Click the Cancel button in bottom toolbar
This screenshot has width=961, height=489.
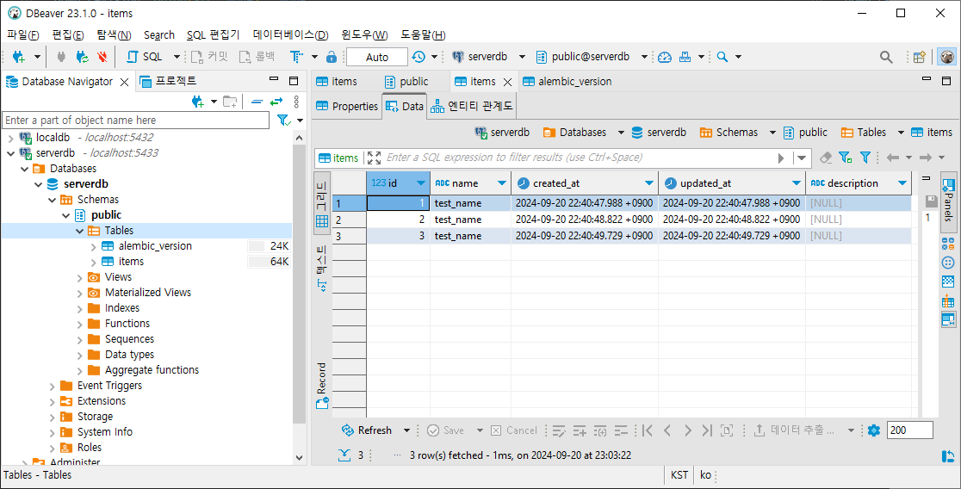pyautogui.click(x=514, y=430)
